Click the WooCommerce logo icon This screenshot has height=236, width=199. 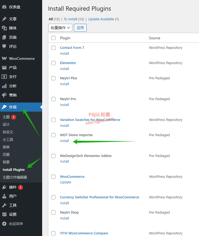click(4, 58)
